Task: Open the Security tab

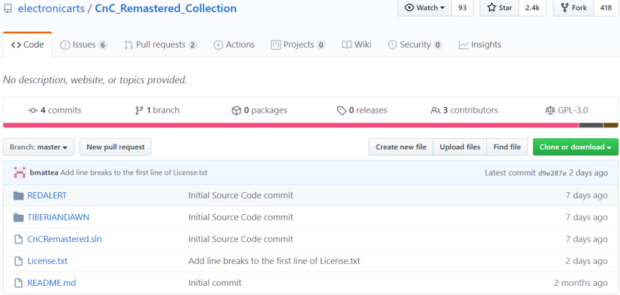Action: 415,45
